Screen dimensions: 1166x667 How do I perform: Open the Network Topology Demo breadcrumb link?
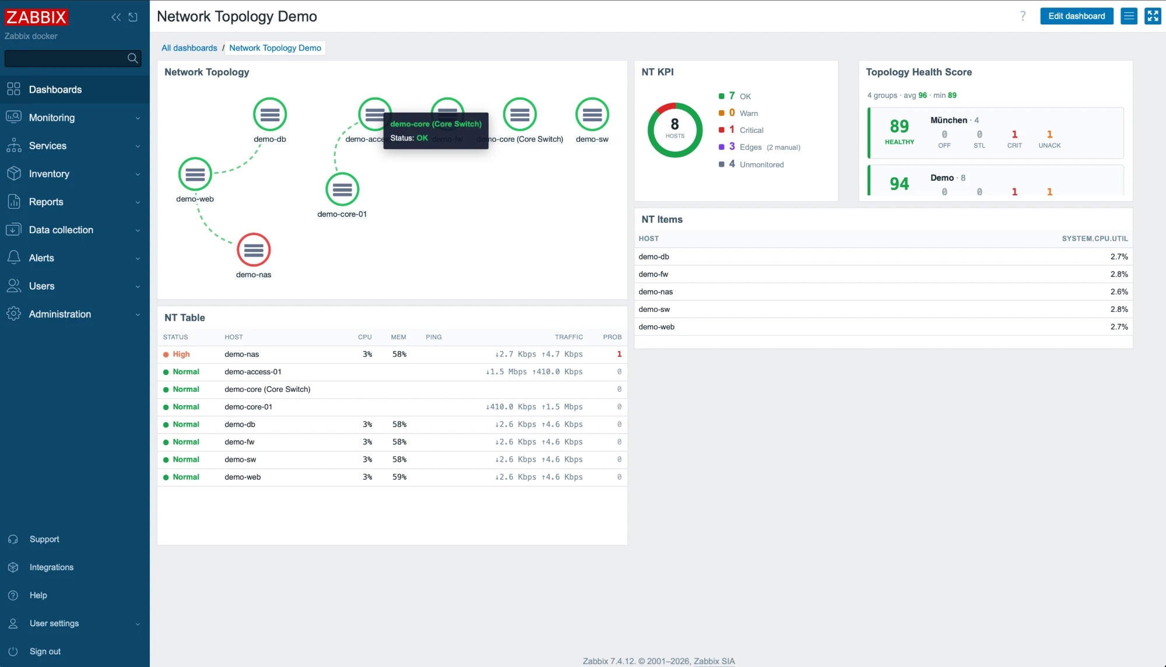click(x=275, y=48)
